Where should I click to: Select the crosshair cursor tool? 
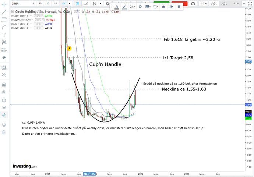click(4, 4)
